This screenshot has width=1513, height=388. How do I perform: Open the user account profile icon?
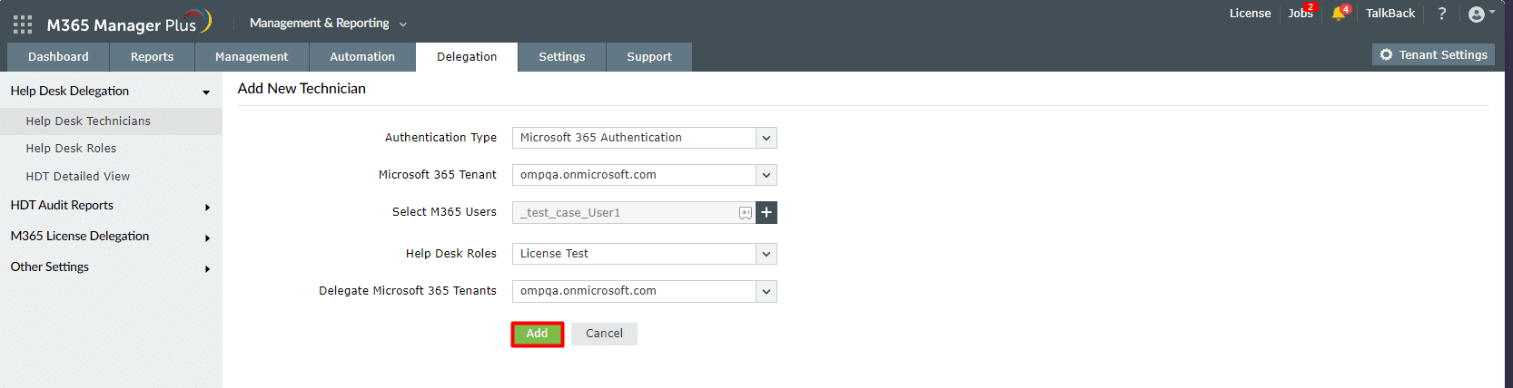click(1477, 14)
